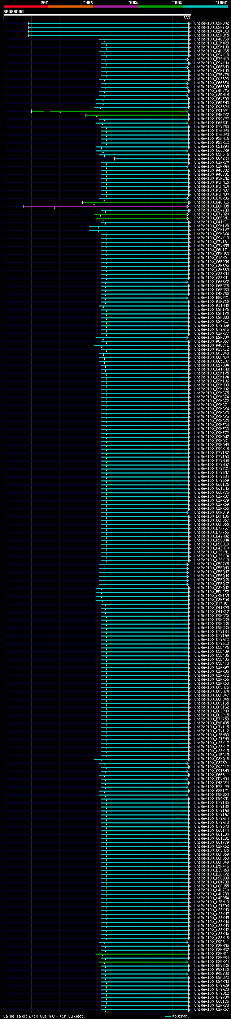
Task: Select the UniRef100_Q1AK67 label
Action: 212,1010
